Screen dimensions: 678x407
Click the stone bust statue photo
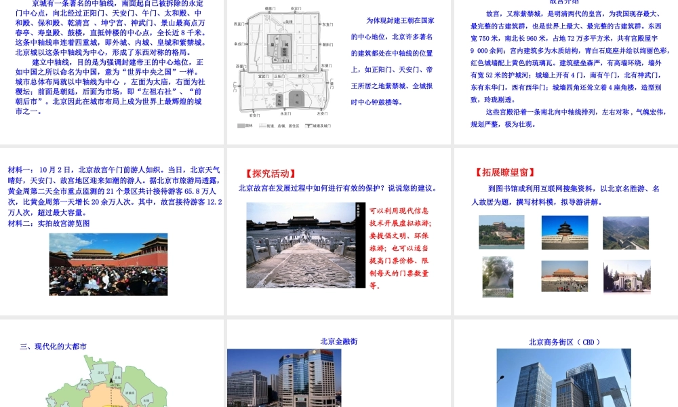click(x=498, y=277)
